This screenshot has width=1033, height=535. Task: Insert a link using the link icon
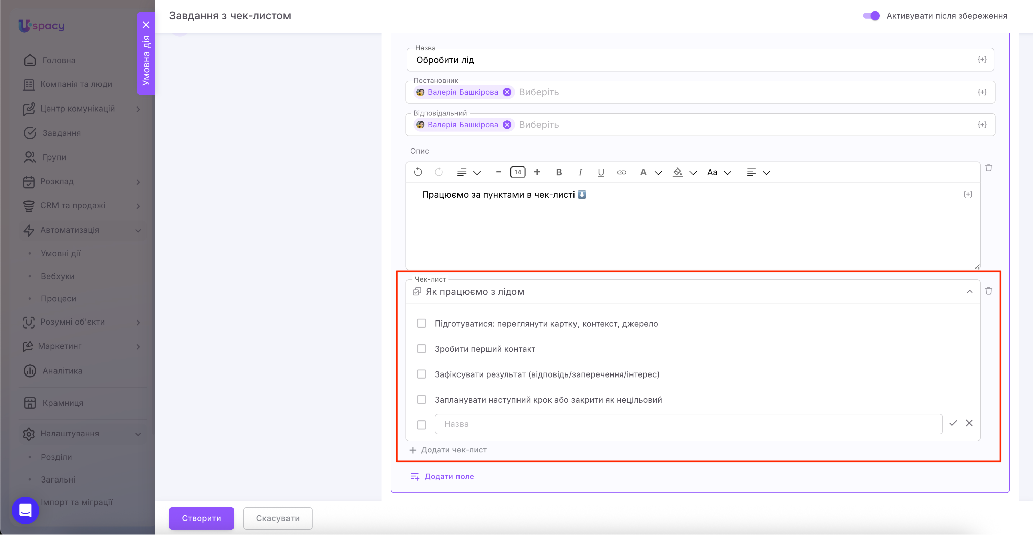622,172
